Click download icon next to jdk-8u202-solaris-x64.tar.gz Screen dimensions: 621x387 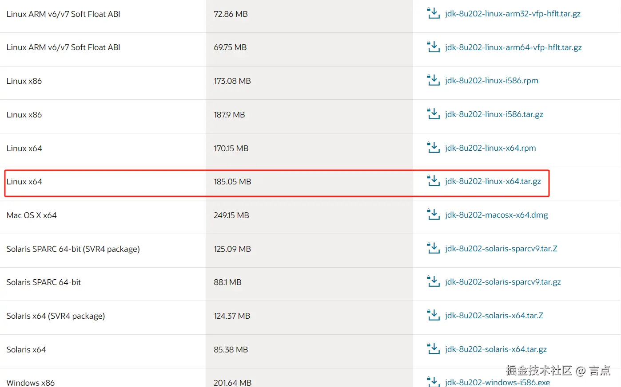coord(433,349)
